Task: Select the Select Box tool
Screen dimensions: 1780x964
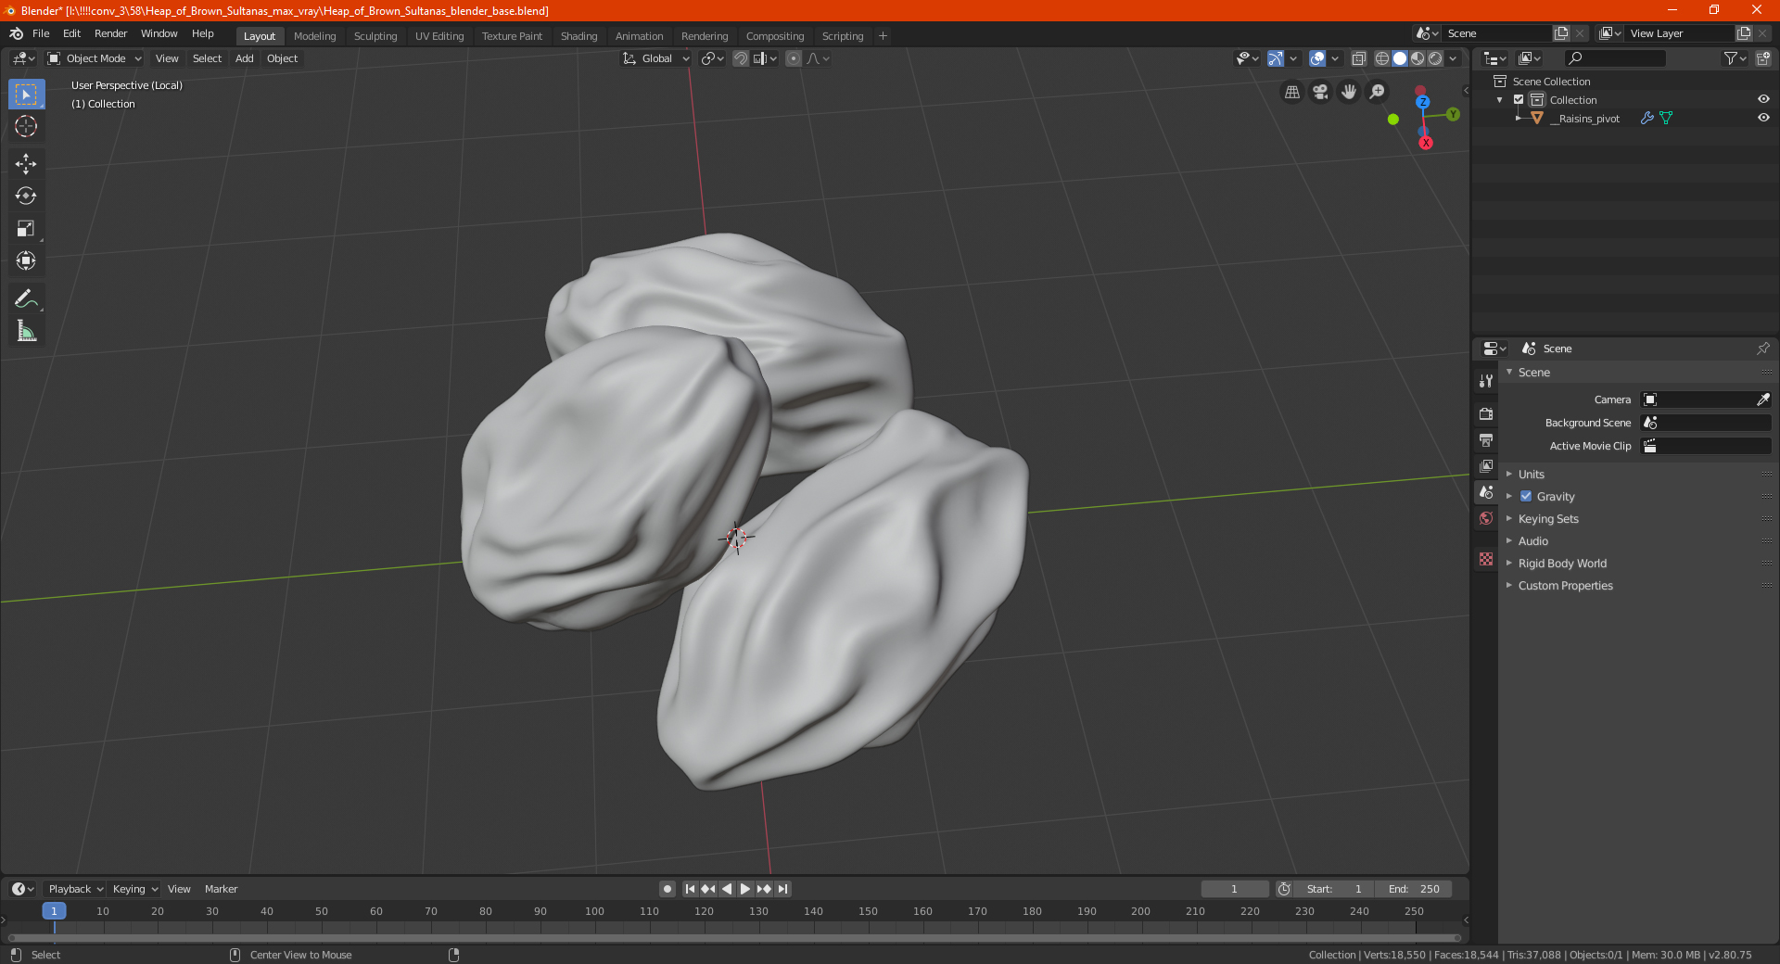Action: point(26,95)
